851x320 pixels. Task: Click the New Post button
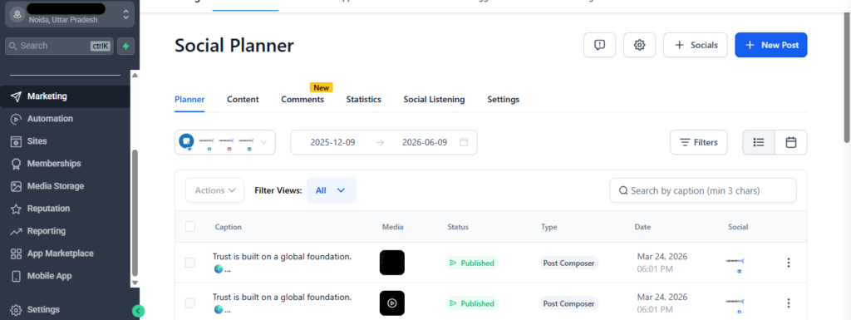pyautogui.click(x=770, y=45)
